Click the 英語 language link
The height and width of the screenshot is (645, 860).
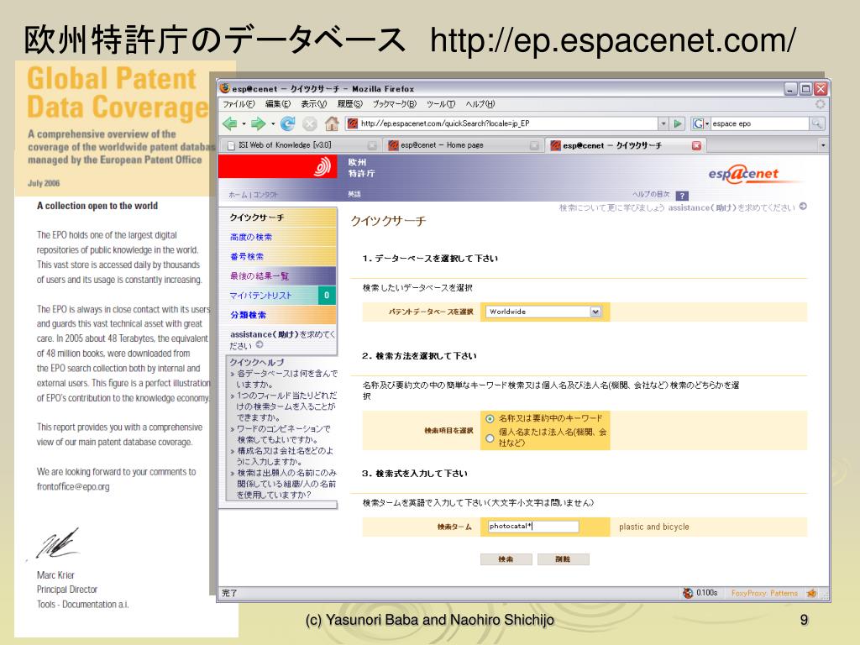point(354,194)
